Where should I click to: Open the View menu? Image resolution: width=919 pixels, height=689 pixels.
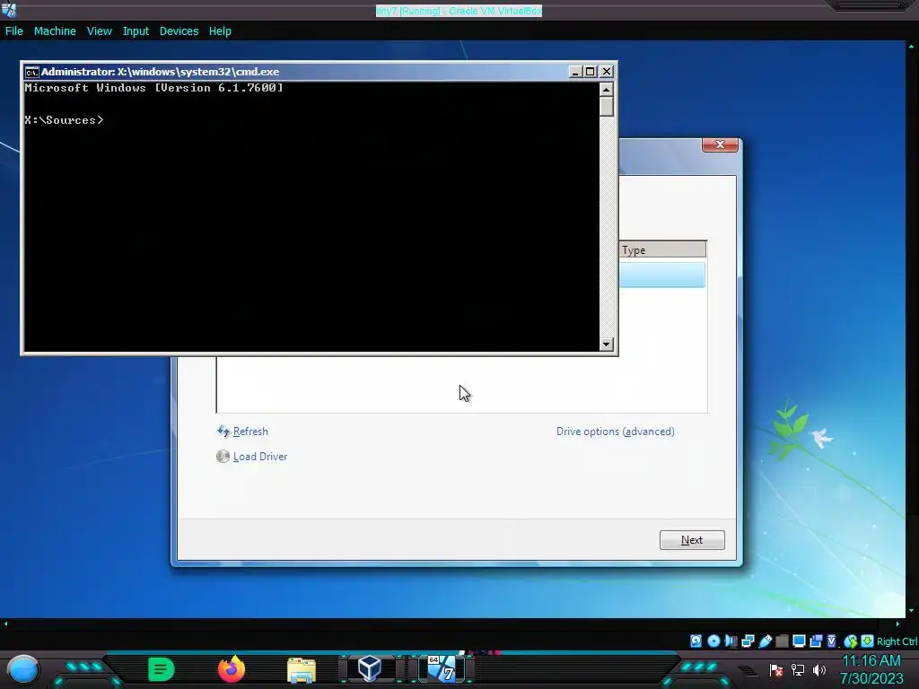point(99,31)
